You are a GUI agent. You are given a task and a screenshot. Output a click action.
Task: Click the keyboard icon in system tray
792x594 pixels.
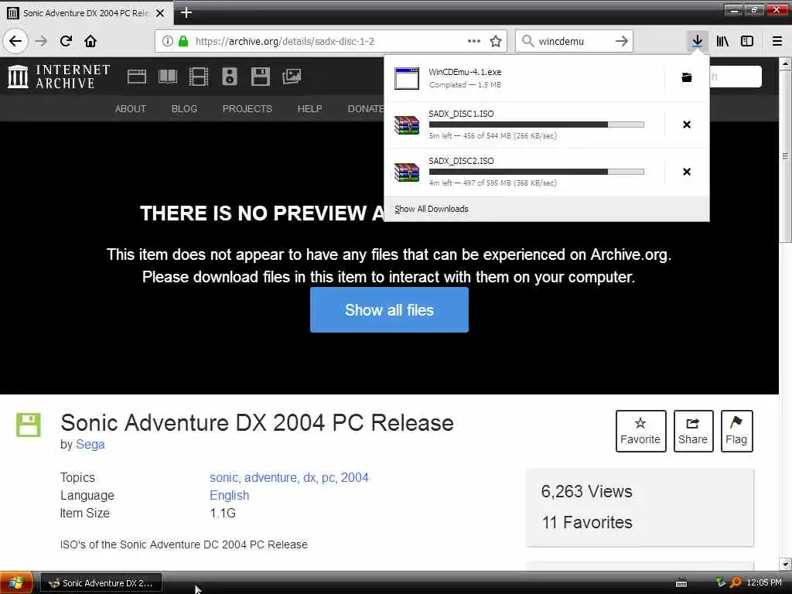tap(681, 583)
